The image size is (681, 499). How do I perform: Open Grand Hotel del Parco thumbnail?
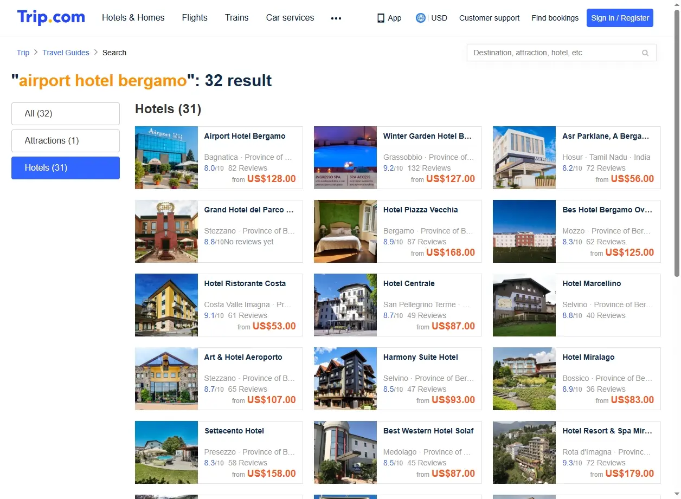coord(166,231)
